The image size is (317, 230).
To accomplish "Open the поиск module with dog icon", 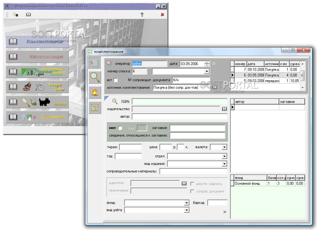I will click(37, 102).
